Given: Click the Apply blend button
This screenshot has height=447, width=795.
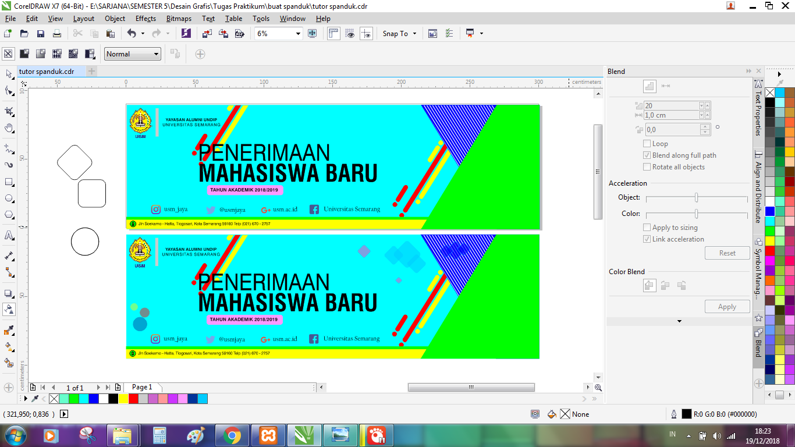Looking at the screenshot, I should point(727,306).
